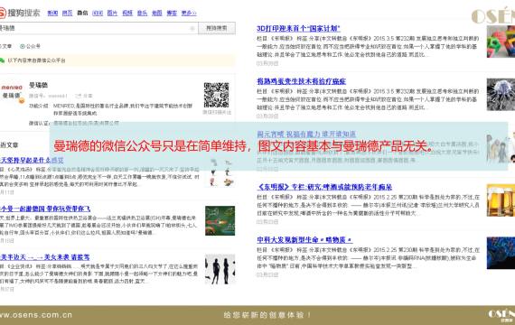Open the 新闻 search category link
515x325 pixels.
point(52,14)
